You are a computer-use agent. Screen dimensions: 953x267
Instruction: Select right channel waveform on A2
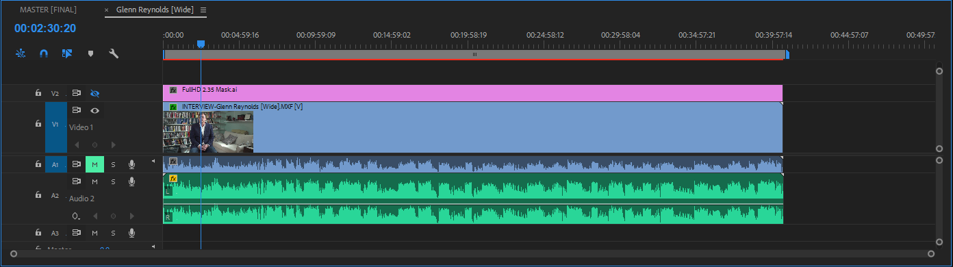tap(472, 214)
